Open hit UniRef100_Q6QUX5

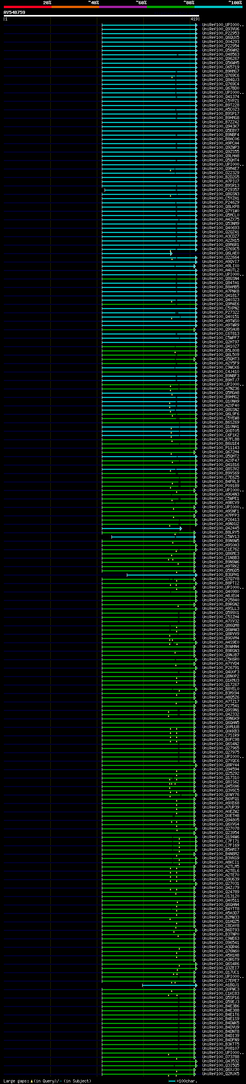(x=221, y=37)
